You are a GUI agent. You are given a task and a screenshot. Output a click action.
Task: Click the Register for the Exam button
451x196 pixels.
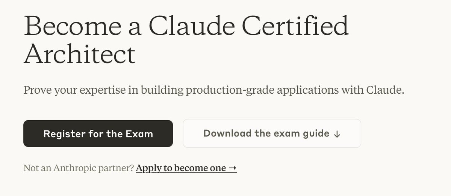pos(98,134)
